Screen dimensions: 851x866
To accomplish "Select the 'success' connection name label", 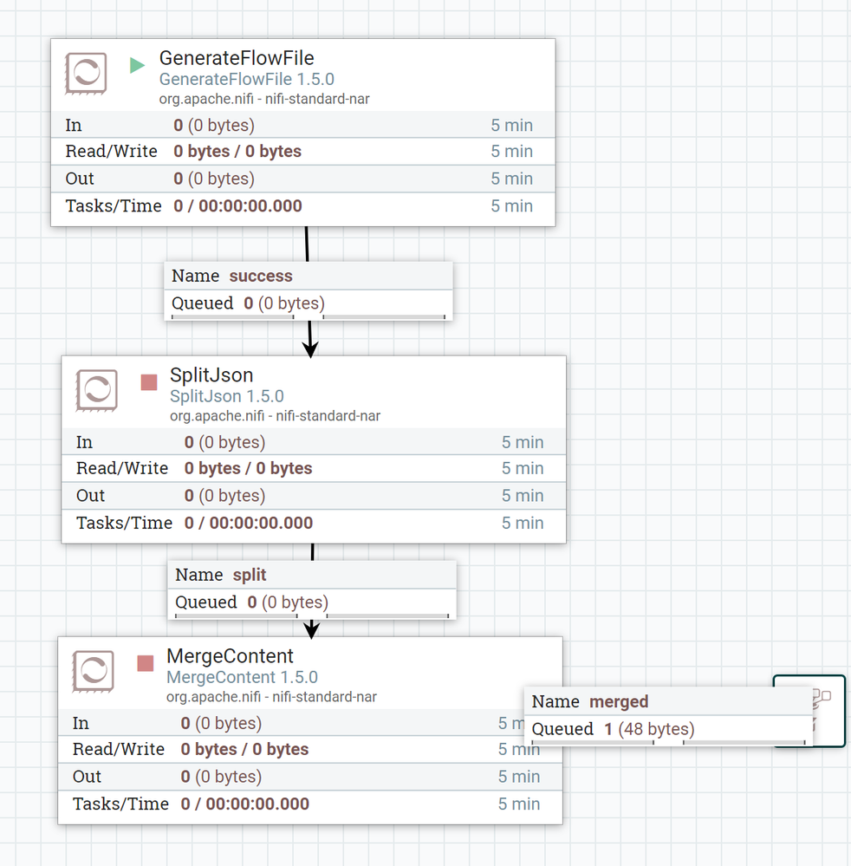I will [x=261, y=276].
